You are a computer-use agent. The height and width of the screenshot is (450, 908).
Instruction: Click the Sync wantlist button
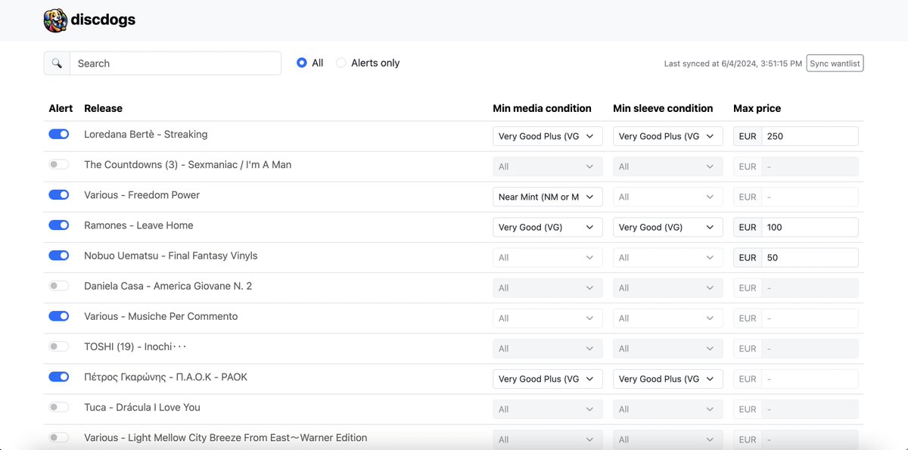point(835,64)
